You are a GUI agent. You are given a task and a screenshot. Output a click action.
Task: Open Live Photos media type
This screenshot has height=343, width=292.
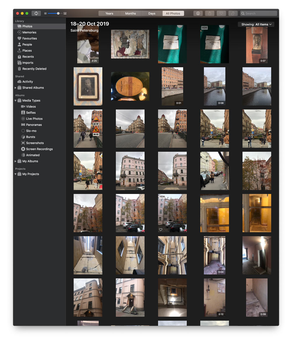[34, 119]
